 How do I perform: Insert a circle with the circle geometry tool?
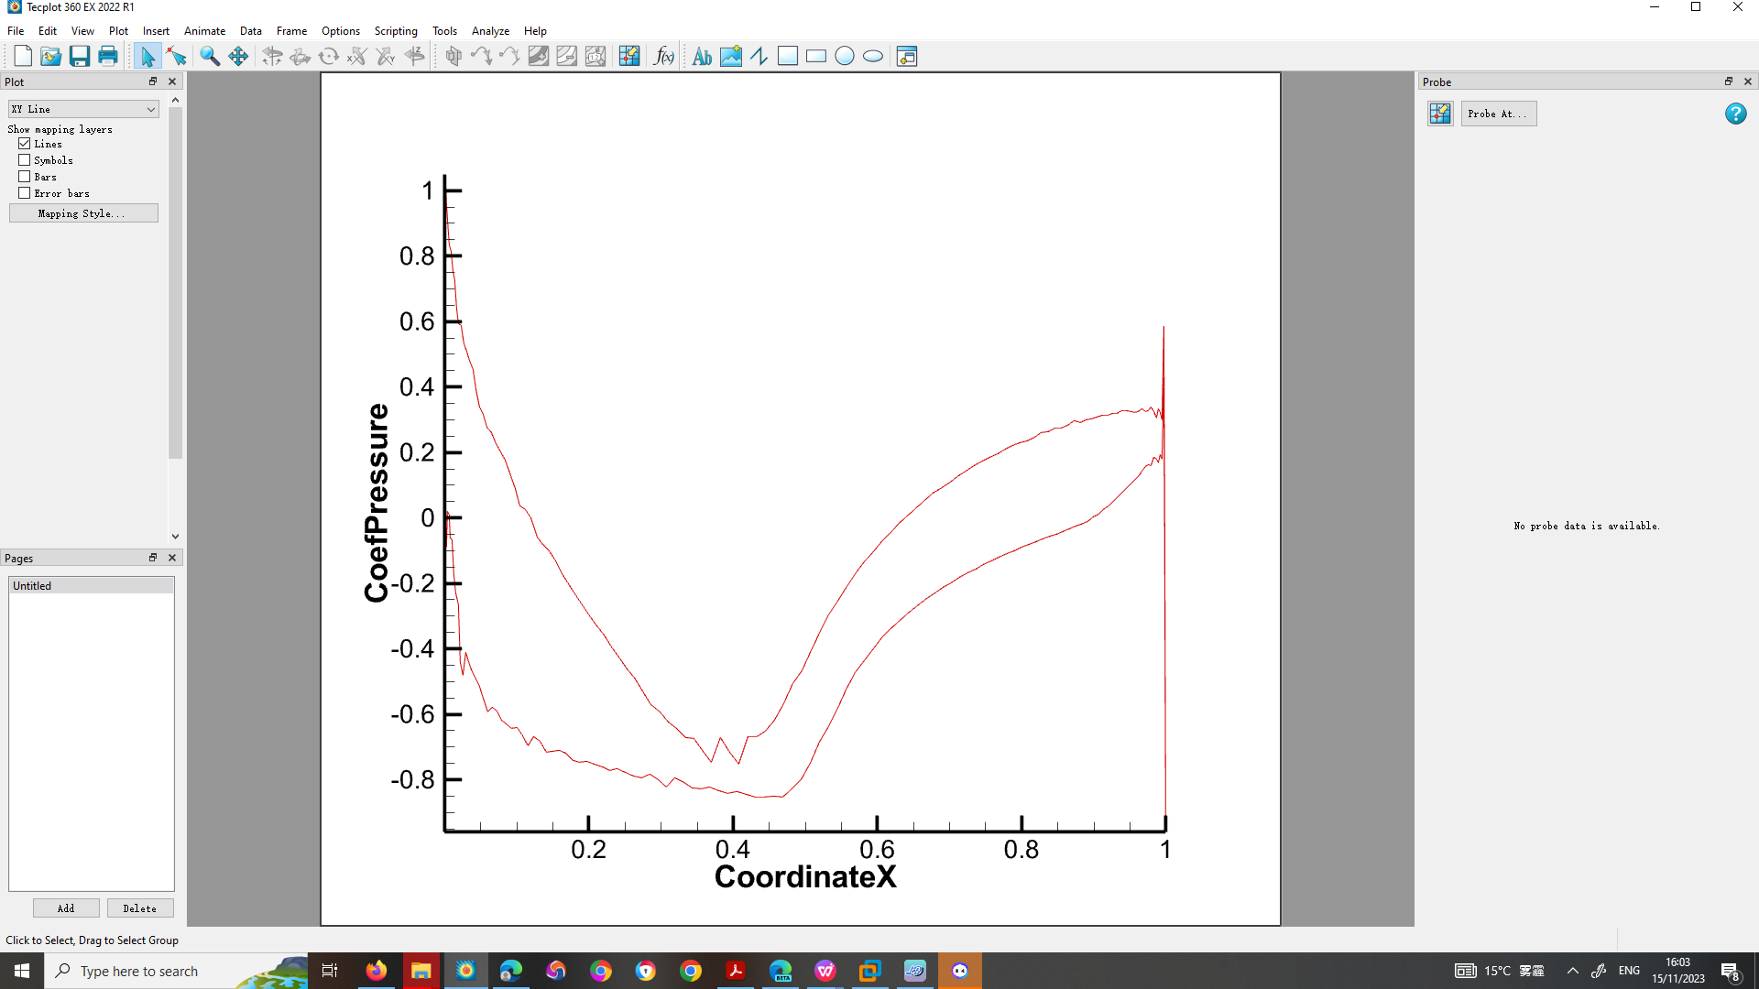(x=845, y=56)
